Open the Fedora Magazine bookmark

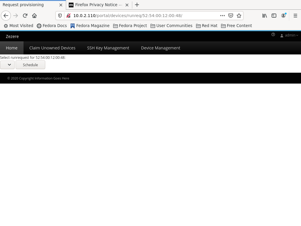(x=90, y=26)
